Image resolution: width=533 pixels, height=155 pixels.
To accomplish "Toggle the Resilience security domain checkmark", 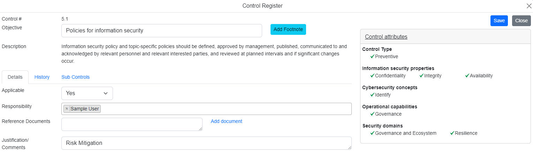I will (x=452, y=133).
